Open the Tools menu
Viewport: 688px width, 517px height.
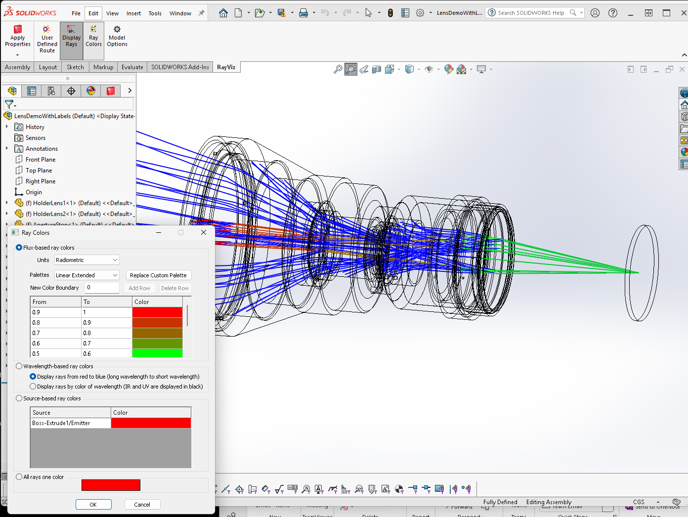(155, 13)
